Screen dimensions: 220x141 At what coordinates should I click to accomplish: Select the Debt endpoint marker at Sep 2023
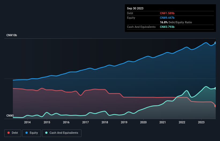click(215, 106)
